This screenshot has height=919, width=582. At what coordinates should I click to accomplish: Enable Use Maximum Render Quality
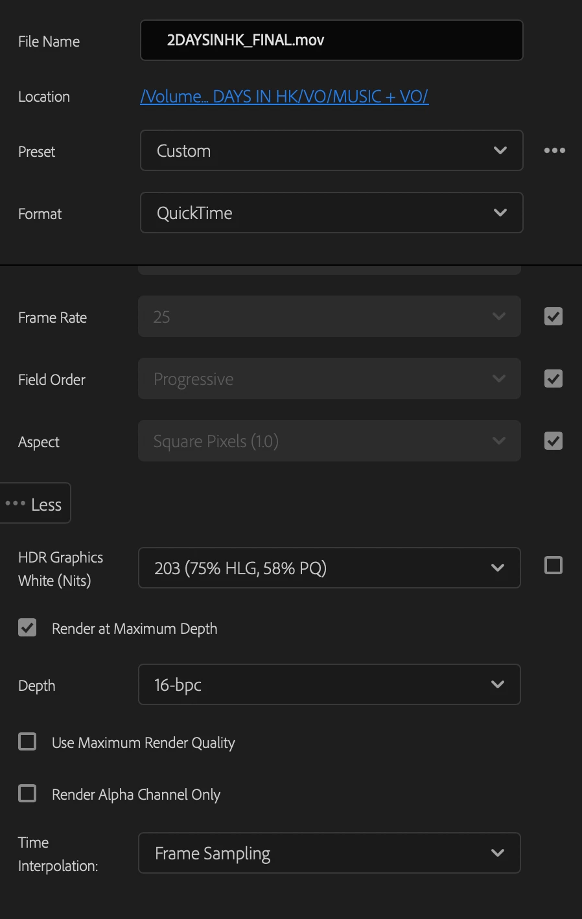[27, 741]
